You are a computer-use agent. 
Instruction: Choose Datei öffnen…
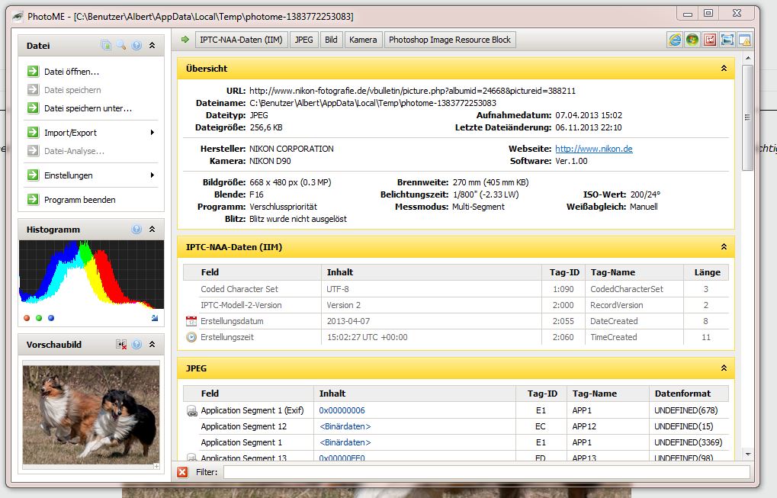coord(72,72)
